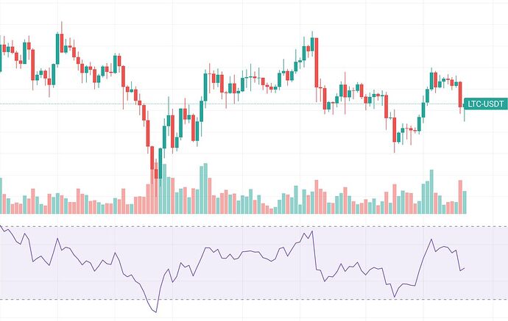Screen dimensions: 508x321
Task: Select the upper dashed RSI band line
Action: coord(221,226)
